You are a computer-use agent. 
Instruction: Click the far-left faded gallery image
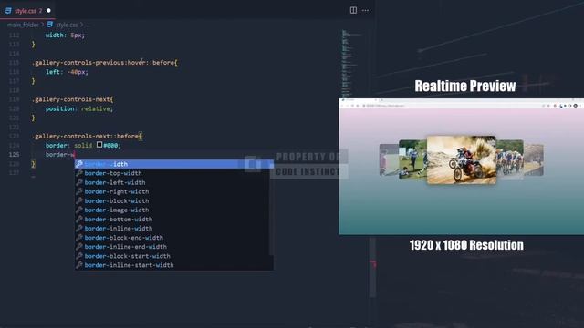click(x=389, y=159)
